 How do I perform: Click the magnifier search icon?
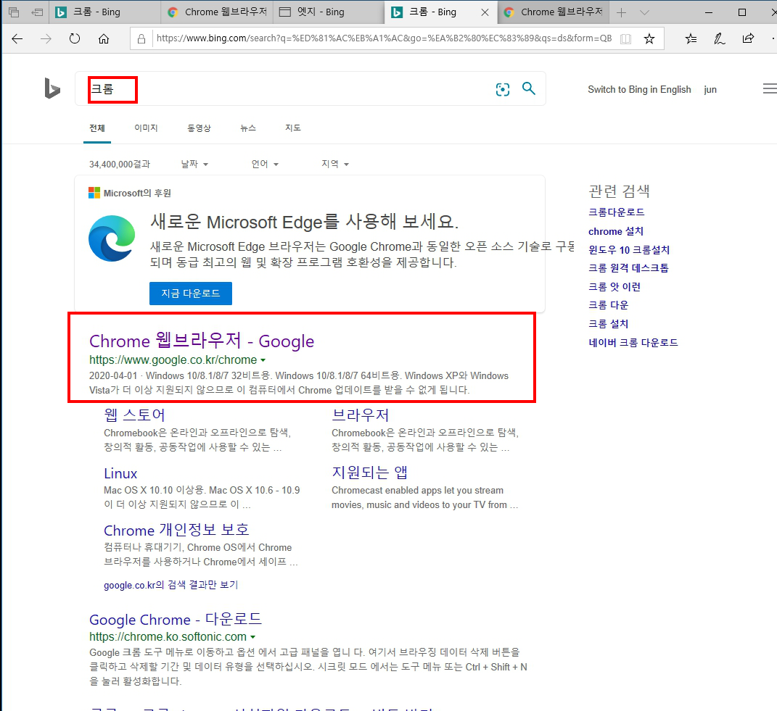point(529,88)
